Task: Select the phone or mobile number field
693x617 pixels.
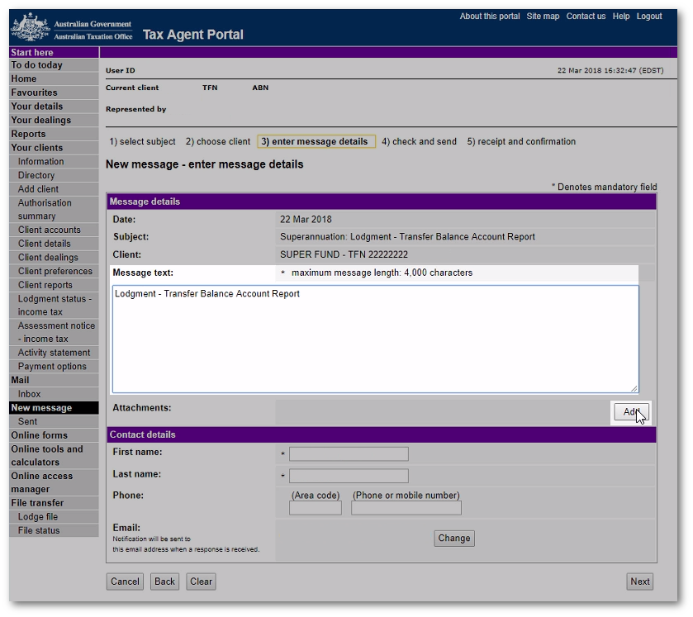Action: [406, 508]
